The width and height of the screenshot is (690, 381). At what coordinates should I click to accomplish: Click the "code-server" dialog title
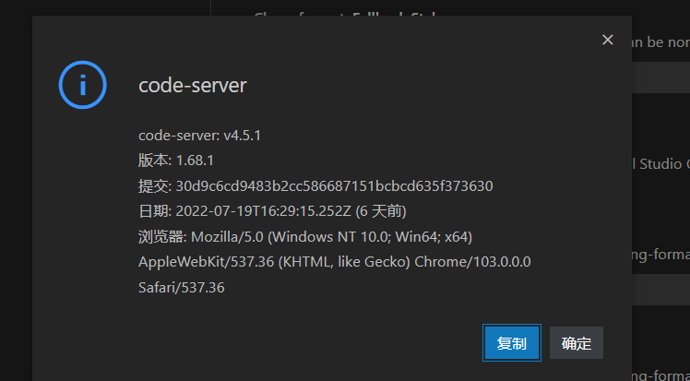(192, 86)
